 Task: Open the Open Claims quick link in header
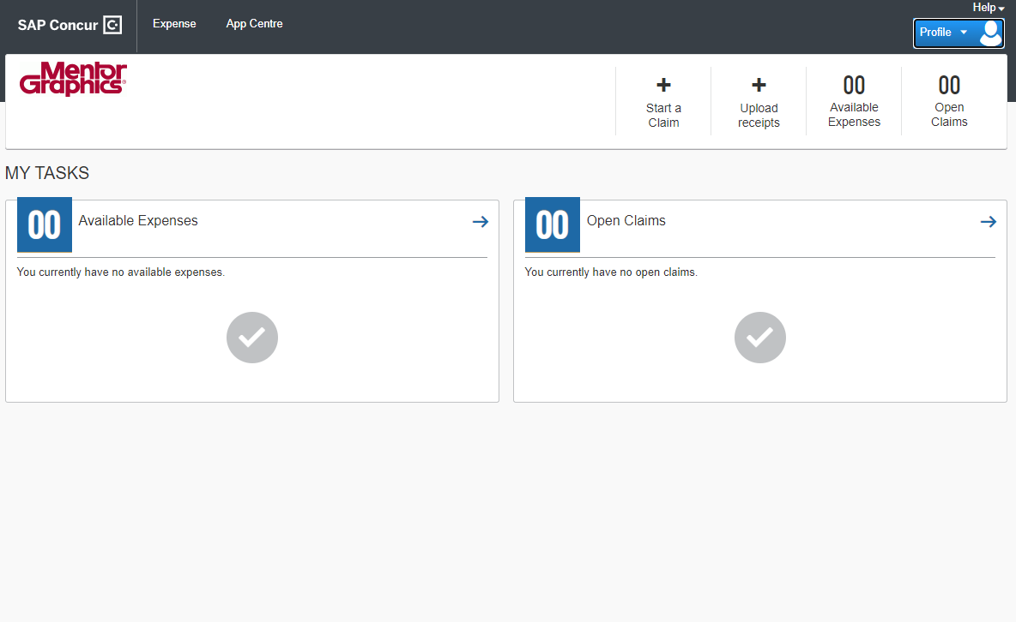click(x=949, y=115)
